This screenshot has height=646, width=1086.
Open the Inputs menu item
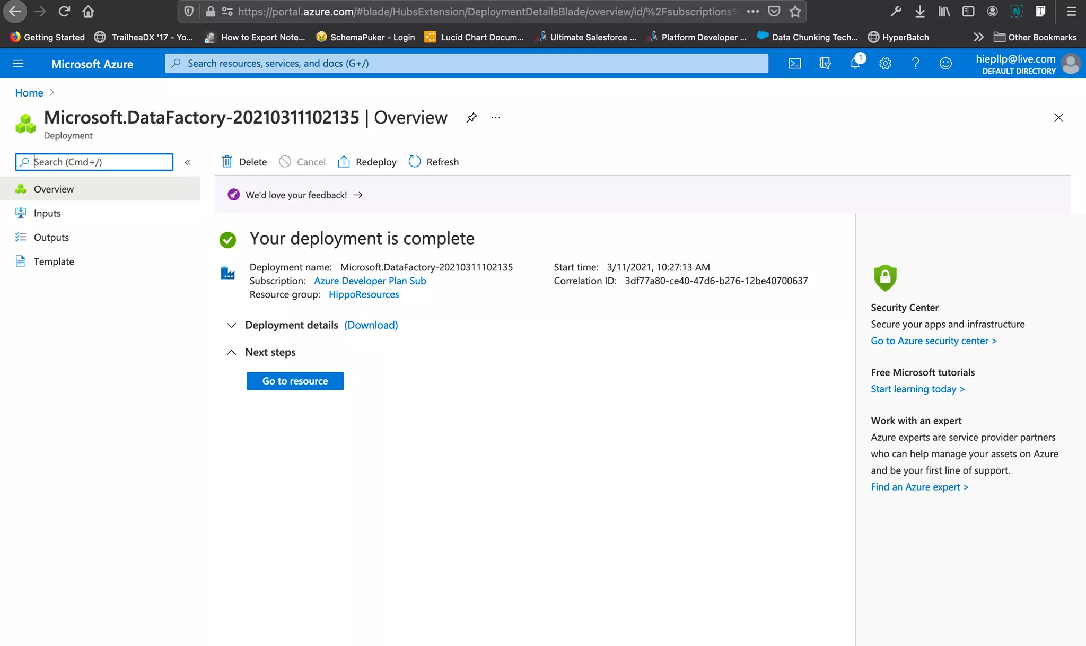47,213
